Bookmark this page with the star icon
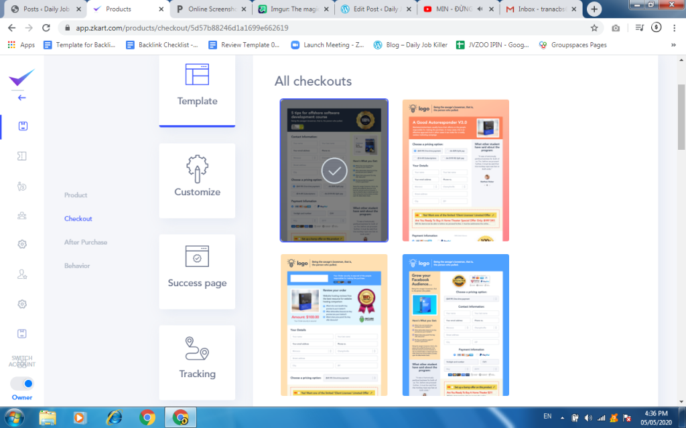Viewport: 686px width, 428px height. click(x=594, y=28)
